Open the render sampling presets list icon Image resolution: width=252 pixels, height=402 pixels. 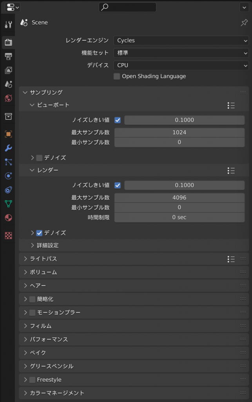[x=231, y=171]
